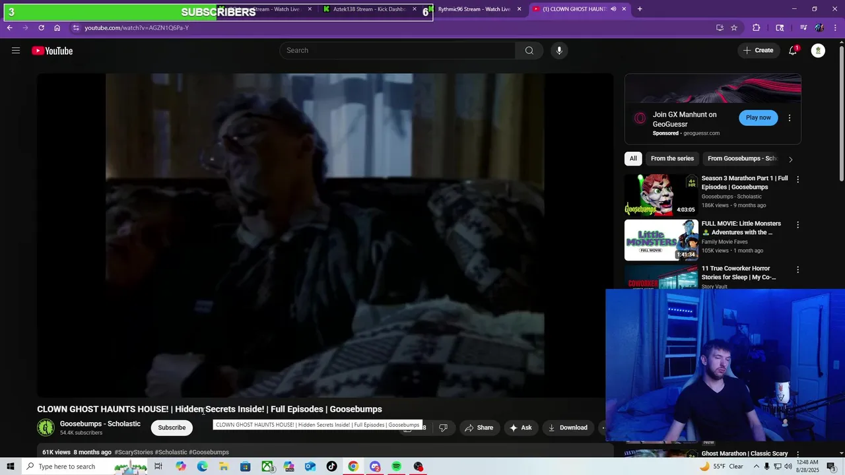
Task: Dislike the video with thumbs down
Action: tap(443, 427)
